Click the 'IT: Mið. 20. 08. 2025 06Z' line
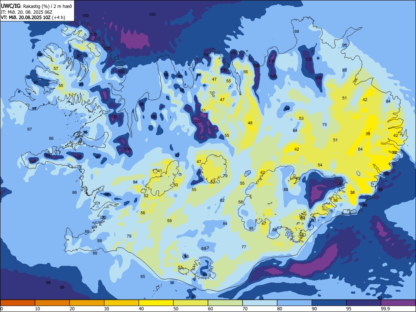 click(x=26, y=12)
